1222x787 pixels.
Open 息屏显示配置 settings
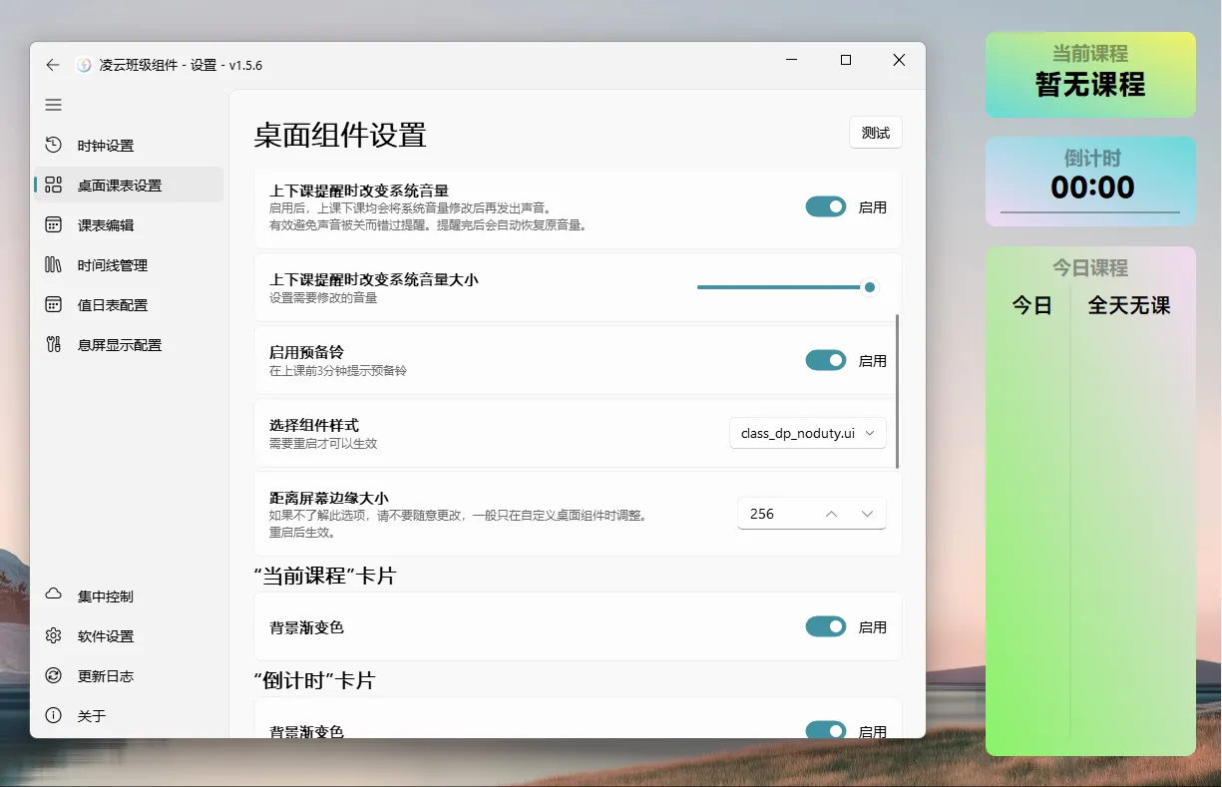[x=129, y=345]
